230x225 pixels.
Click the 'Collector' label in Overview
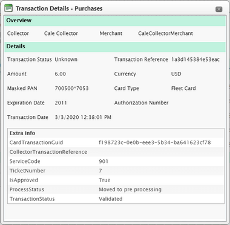pos(18,33)
